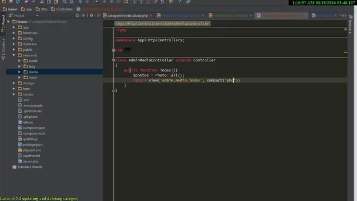Close the categories\index.blade.php tab

(x=151, y=16)
